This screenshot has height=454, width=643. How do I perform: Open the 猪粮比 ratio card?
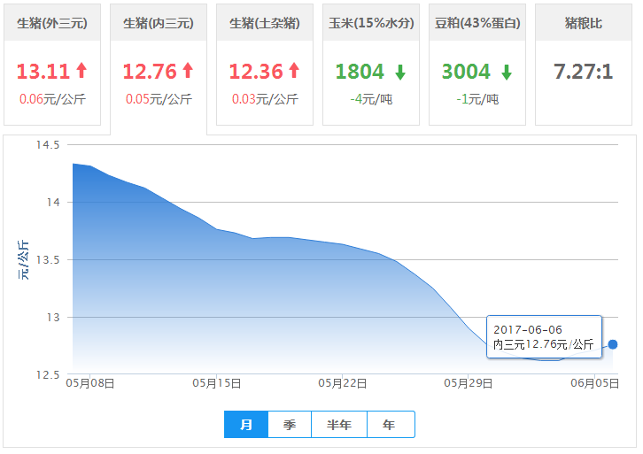(584, 23)
